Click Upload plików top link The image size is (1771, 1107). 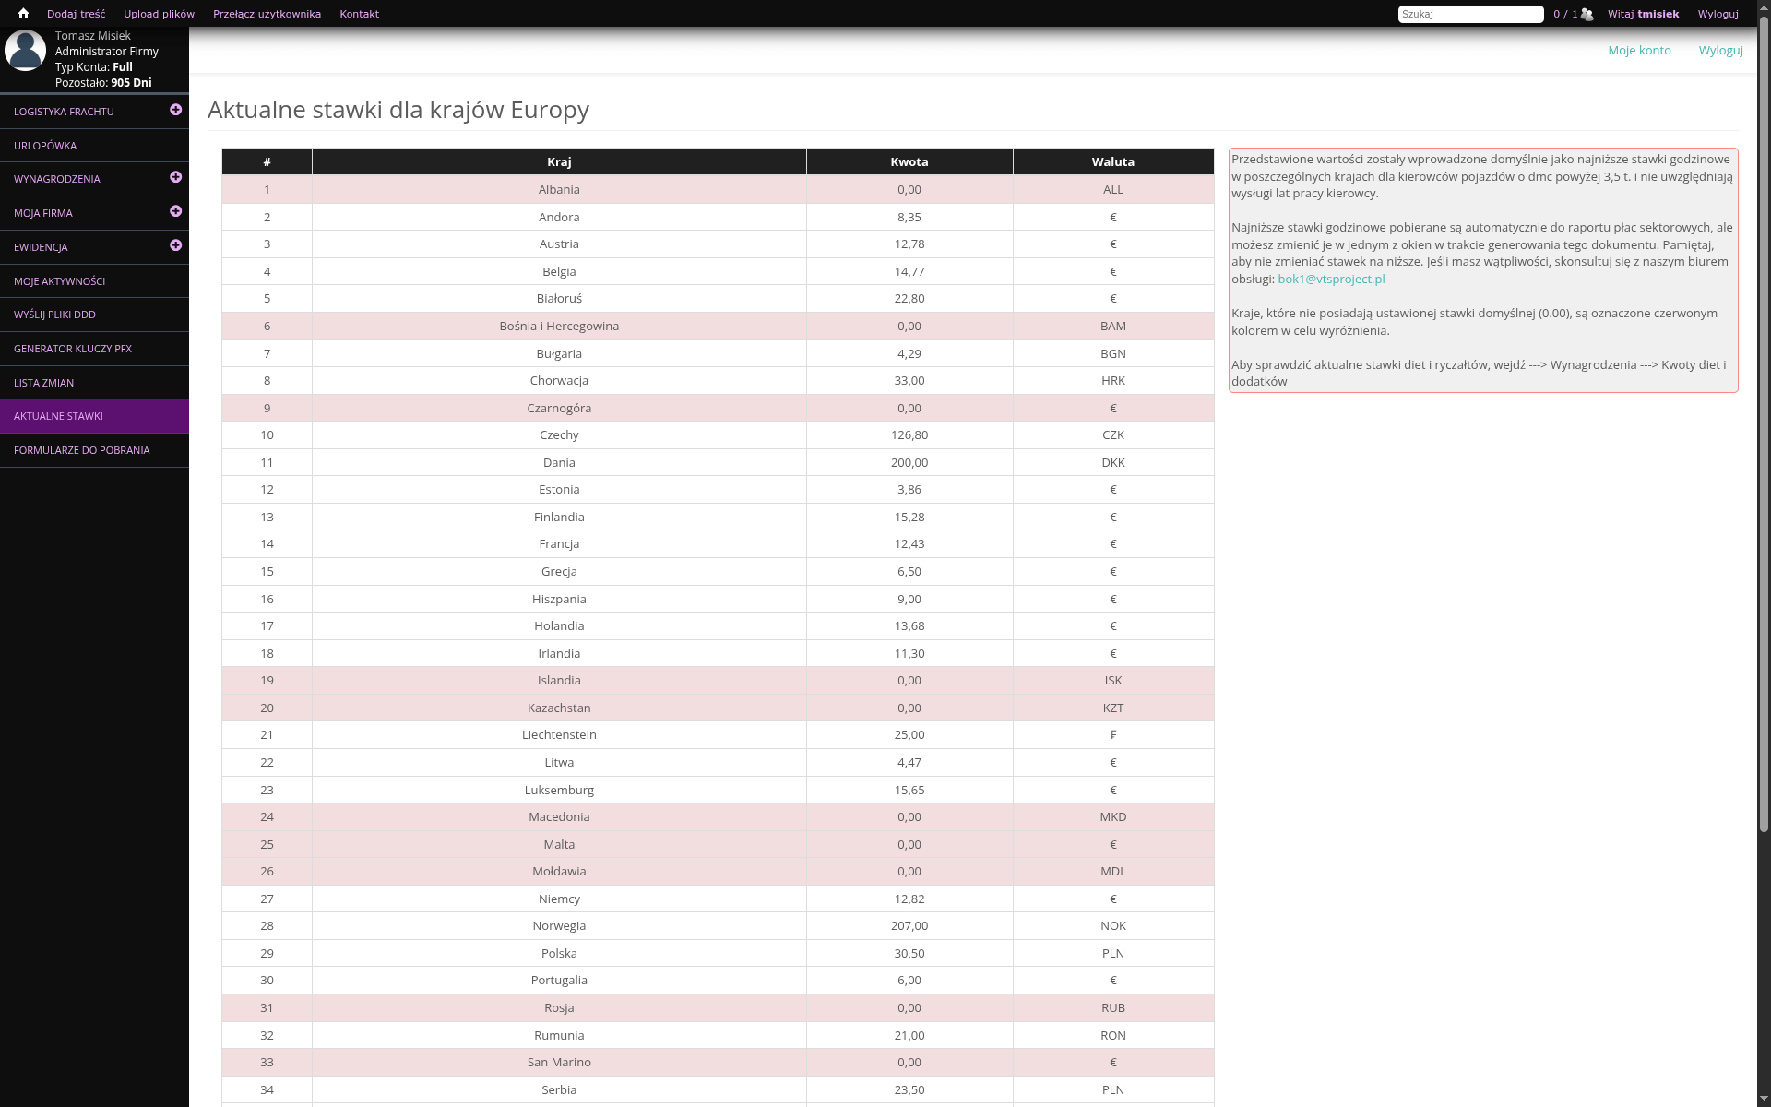coord(159,14)
